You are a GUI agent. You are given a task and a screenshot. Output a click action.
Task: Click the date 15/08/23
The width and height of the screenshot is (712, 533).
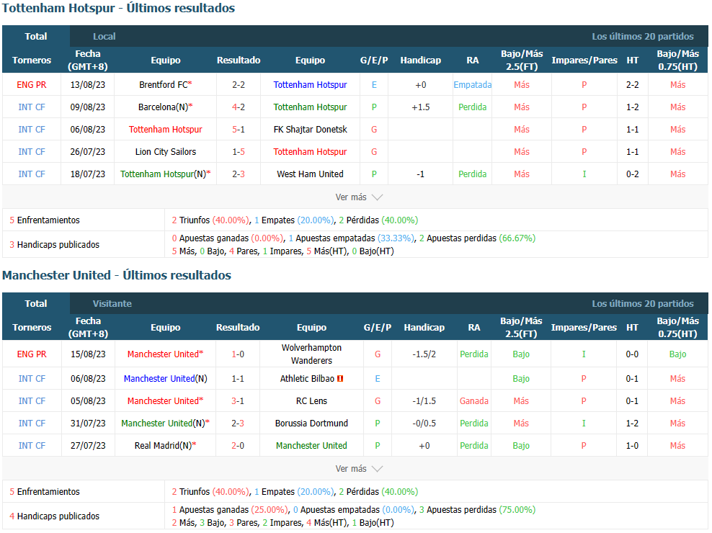tap(88, 354)
